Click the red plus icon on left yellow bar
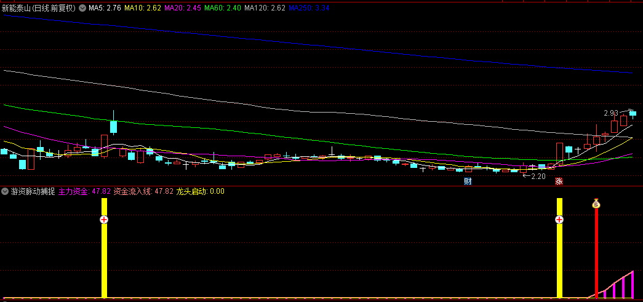643x302 pixels. click(x=104, y=220)
